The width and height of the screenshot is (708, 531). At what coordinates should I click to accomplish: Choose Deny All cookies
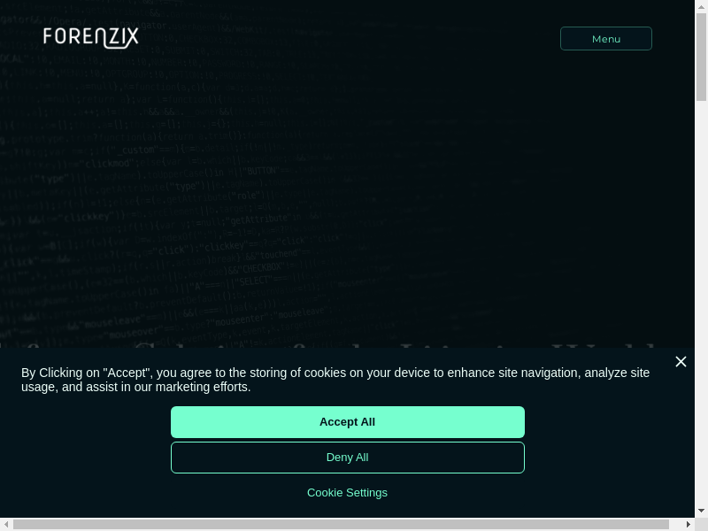pos(347,458)
